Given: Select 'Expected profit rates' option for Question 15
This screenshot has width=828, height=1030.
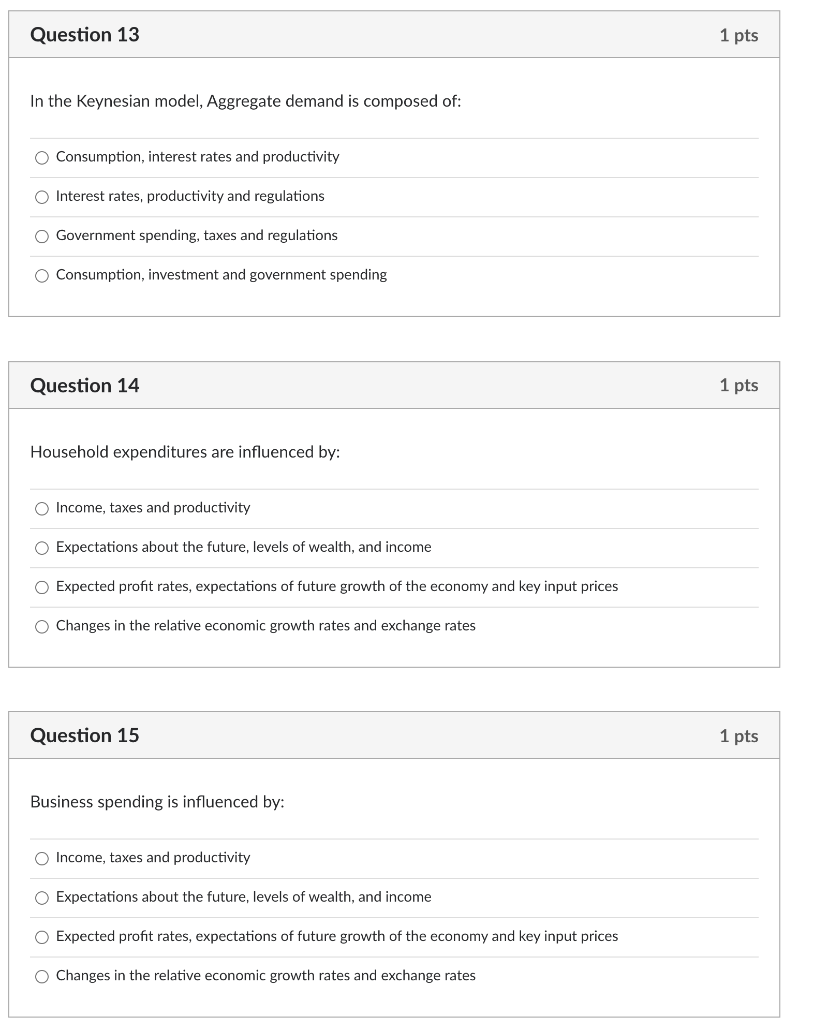Looking at the screenshot, I should point(42,937).
